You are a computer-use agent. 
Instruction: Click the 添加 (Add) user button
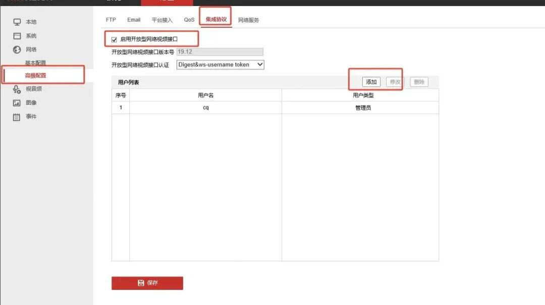click(371, 82)
